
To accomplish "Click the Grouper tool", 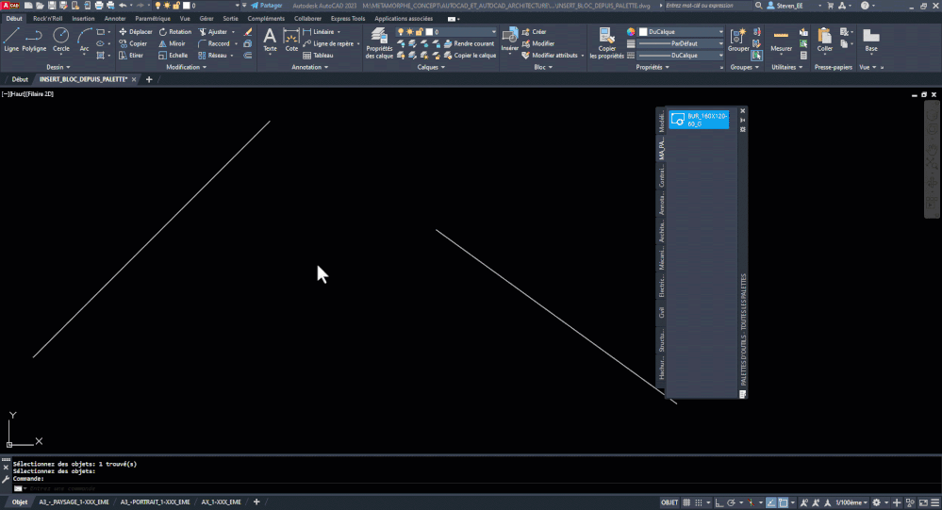I will click(737, 40).
